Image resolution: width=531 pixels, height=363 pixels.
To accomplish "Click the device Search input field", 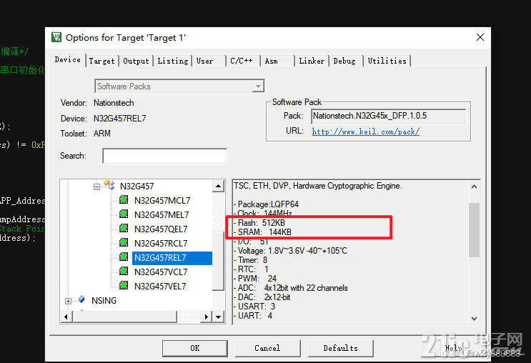I will click(x=165, y=156).
